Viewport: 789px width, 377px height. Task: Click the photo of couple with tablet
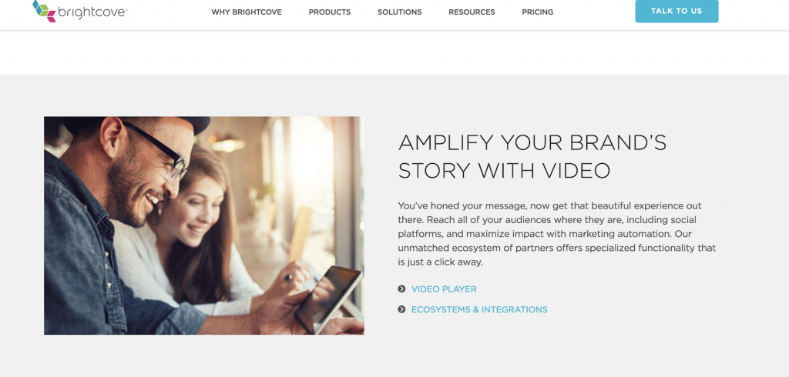203,225
